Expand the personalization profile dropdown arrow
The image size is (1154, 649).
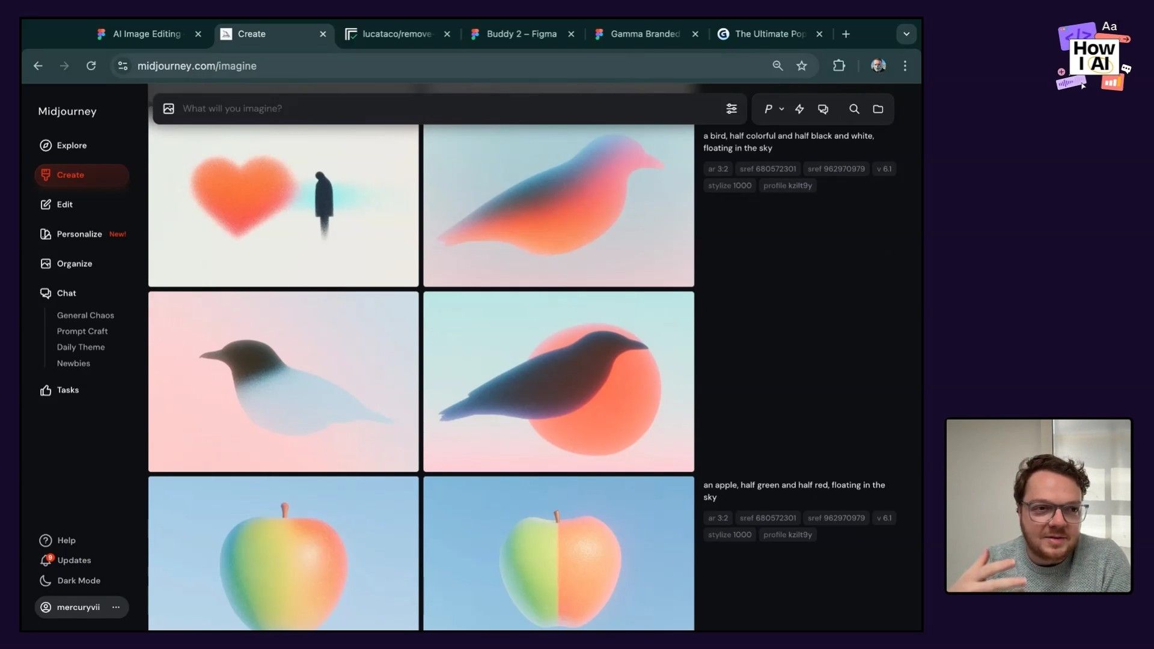coord(781,109)
